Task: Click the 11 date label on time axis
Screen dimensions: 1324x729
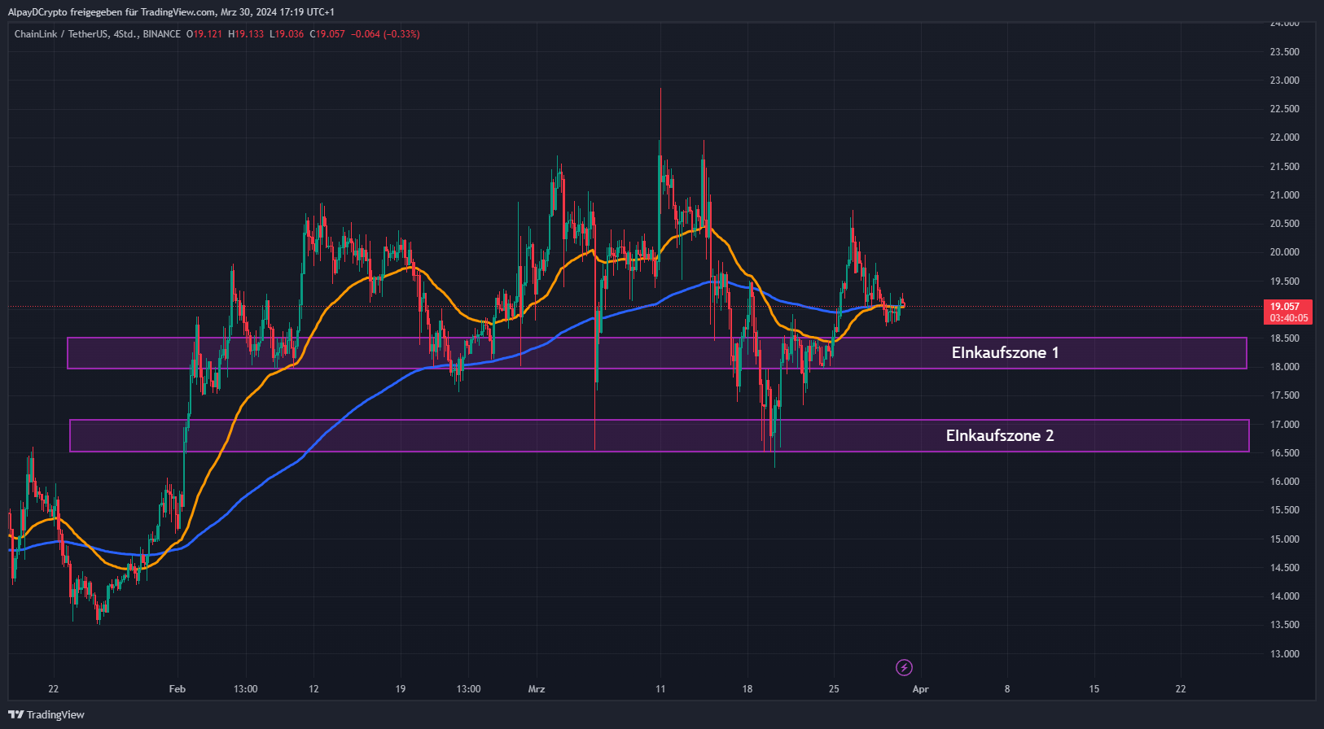Action: pos(660,689)
